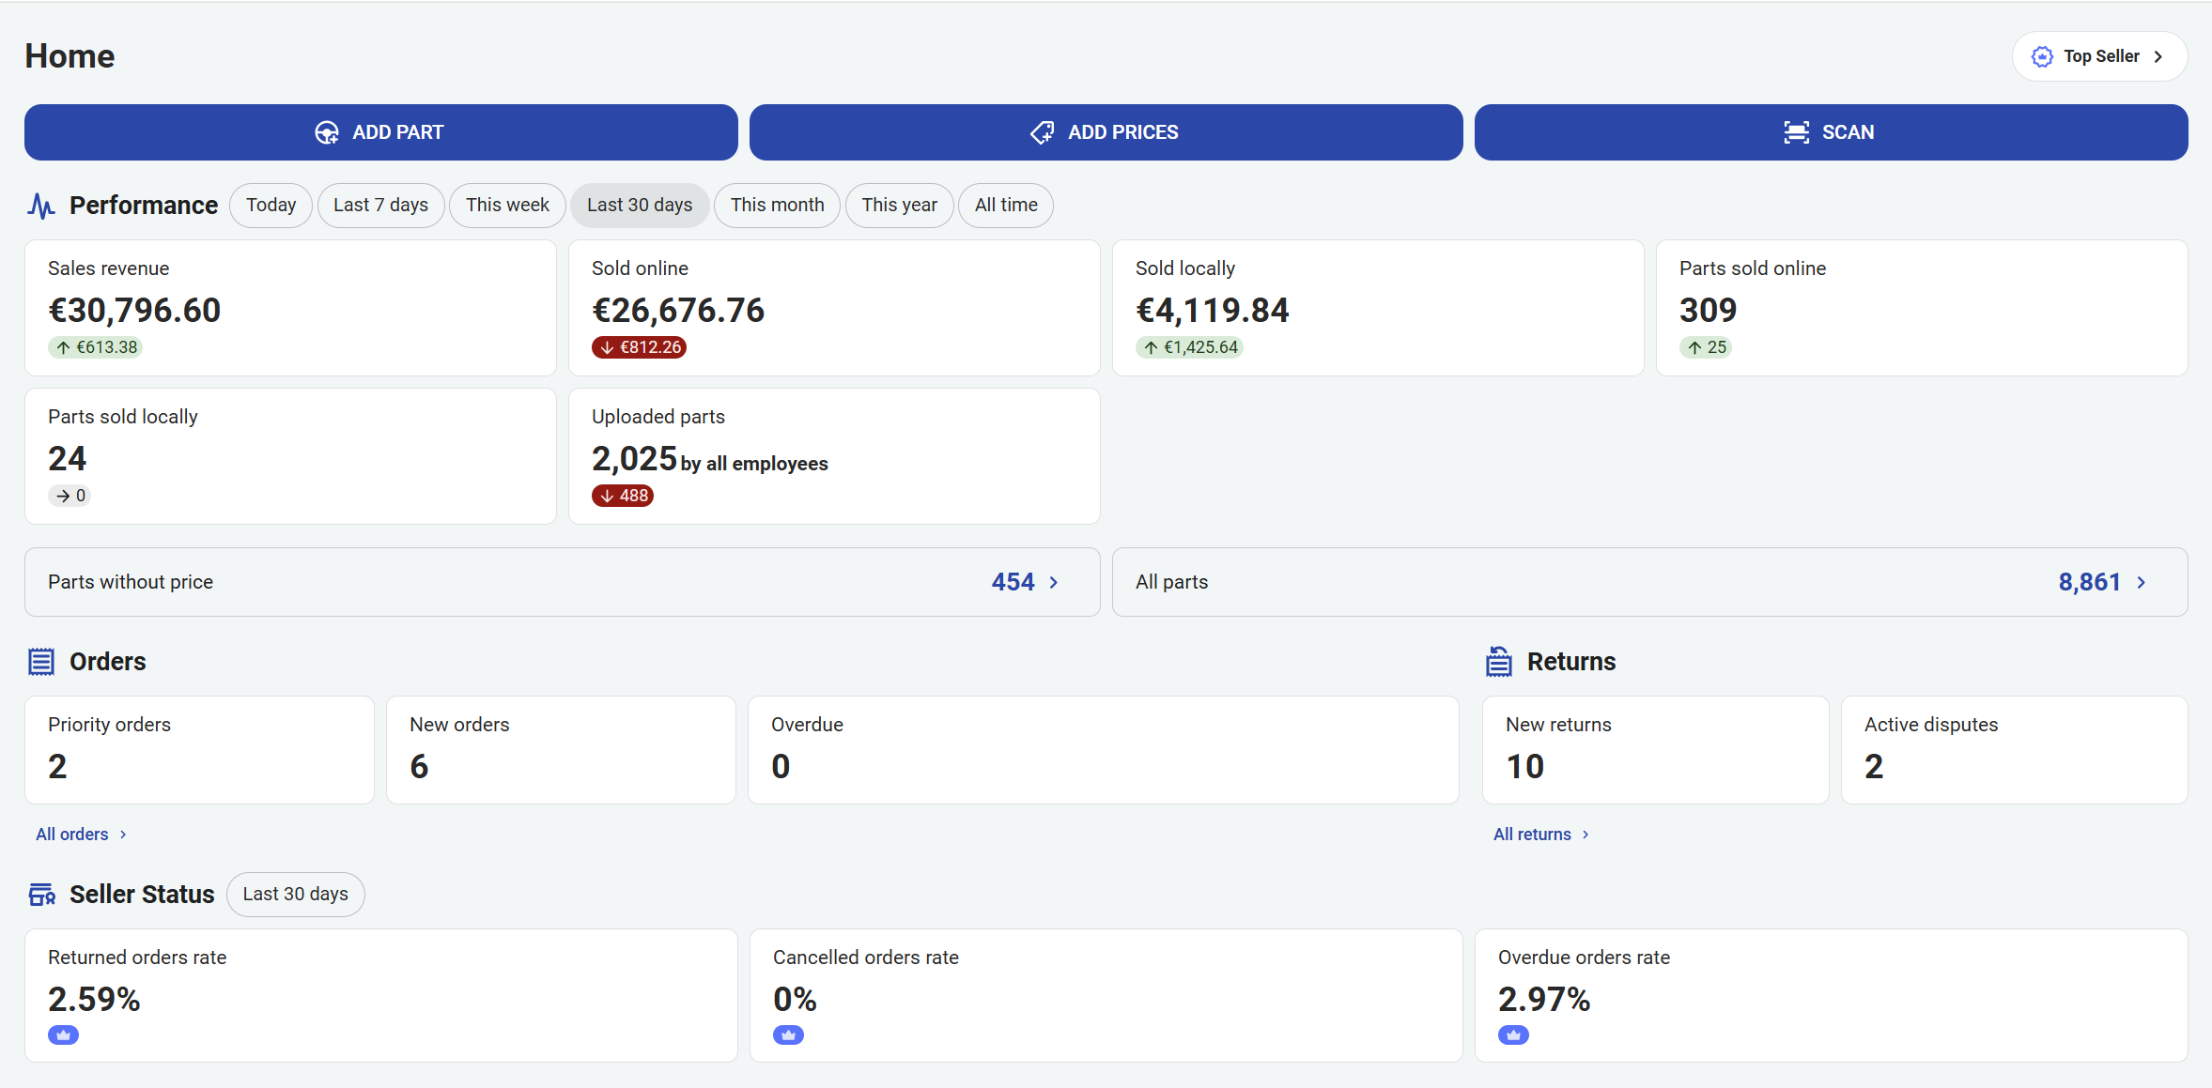The image size is (2212, 1088).
Task: Select the Today performance filter
Action: 271,206
